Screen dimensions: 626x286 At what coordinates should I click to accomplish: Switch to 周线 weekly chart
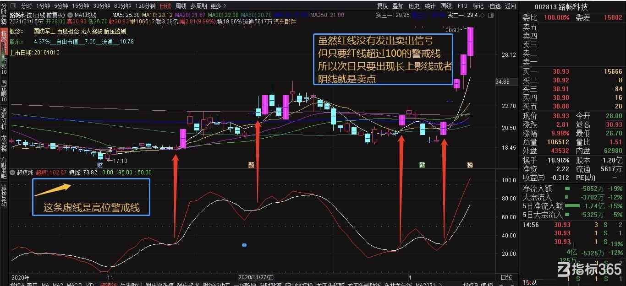[181, 6]
